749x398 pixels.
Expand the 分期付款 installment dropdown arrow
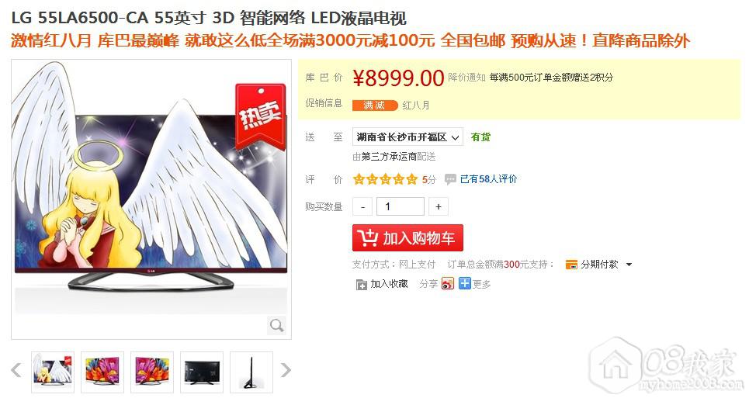click(629, 265)
